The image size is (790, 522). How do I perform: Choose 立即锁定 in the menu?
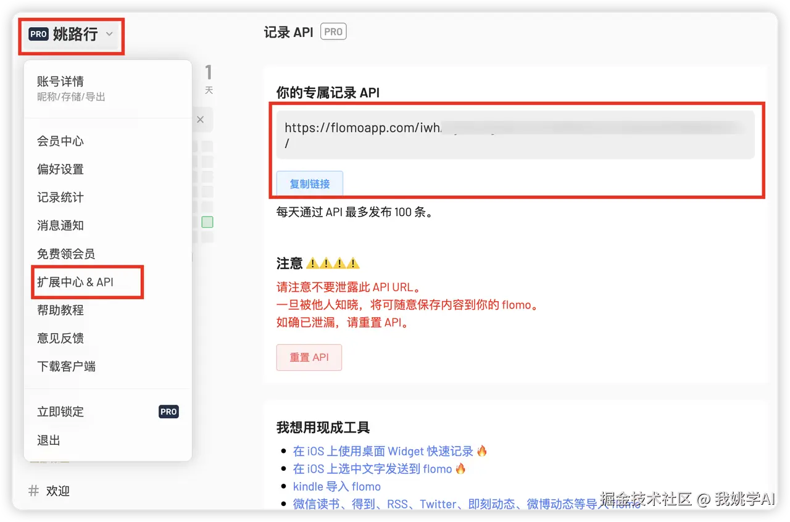60,412
